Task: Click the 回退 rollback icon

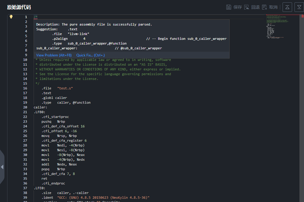Action: (246, 7)
